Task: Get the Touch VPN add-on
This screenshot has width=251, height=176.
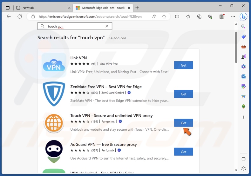Action: pyautogui.click(x=183, y=123)
